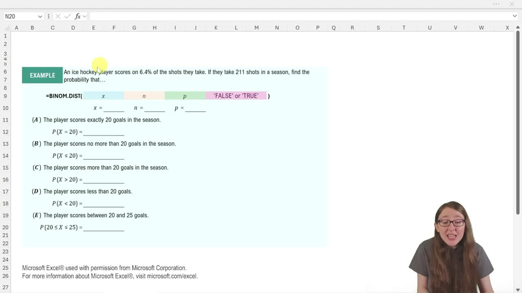Viewport: 522px width, 293px height.
Task: Open the Insert Function fx icon
Action: click(78, 16)
